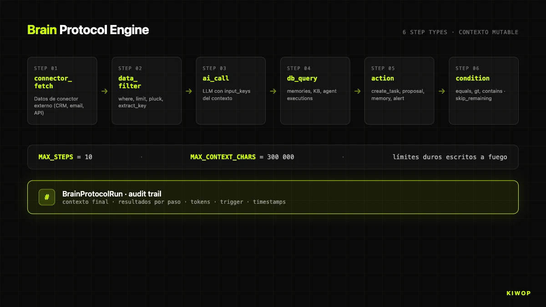Click the Brain Protocol Engine title
The width and height of the screenshot is (546, 307).
[88, 30]
